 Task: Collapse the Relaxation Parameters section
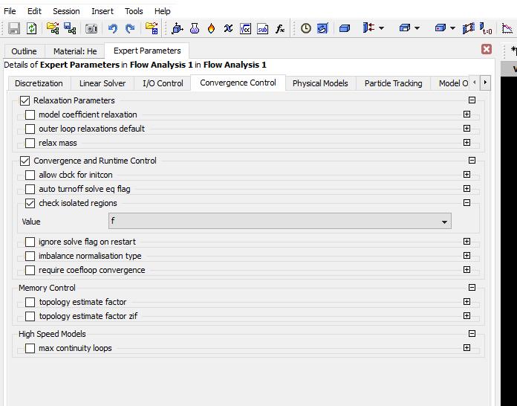472,100
